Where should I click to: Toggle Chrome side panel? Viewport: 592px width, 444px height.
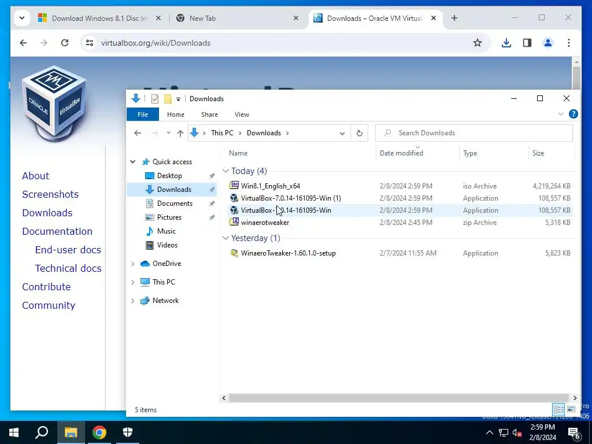(x=527, y=43)
